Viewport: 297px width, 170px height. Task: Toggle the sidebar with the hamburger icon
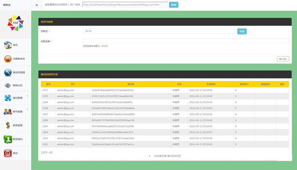click(37, 5)
